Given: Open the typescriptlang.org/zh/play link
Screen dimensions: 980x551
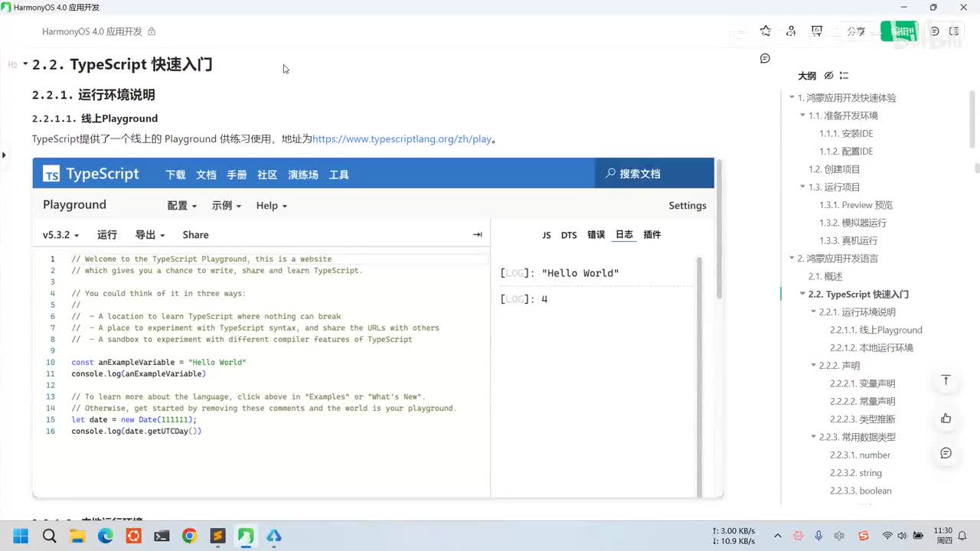Looking at the screenshot, I should (402, 139).
